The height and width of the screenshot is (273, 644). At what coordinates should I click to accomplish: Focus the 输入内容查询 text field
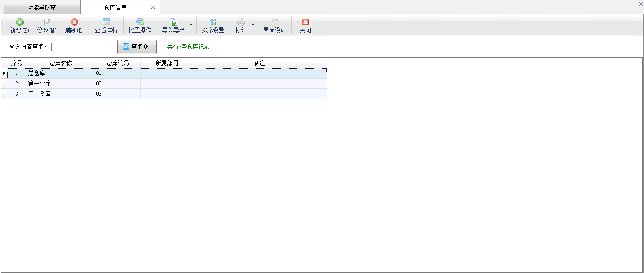[79, 47]
